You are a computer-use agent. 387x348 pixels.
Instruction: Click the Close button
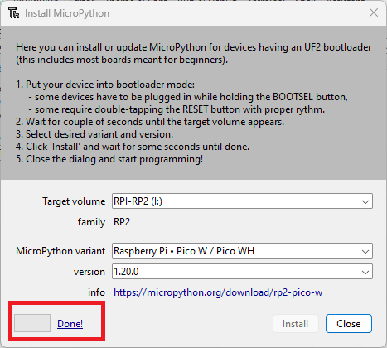click(x=349, y=323)
